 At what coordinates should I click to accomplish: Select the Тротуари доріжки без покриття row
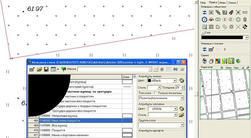80,111
